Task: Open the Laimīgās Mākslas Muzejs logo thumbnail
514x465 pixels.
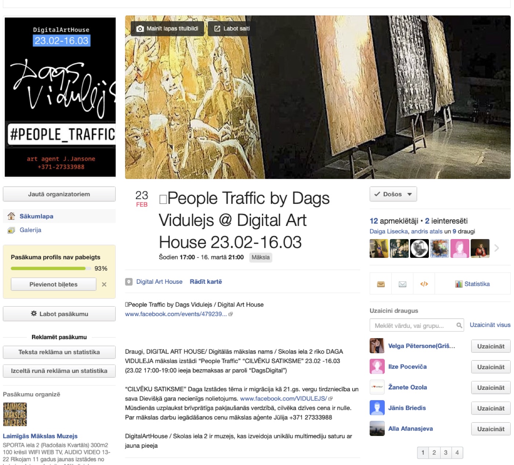Action: pos(15,414)
